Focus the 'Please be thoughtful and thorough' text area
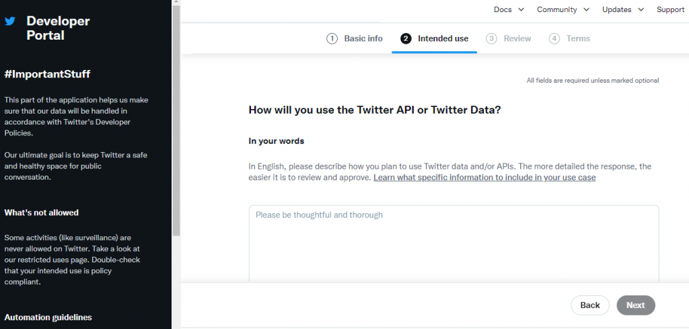 coord(454,244)
